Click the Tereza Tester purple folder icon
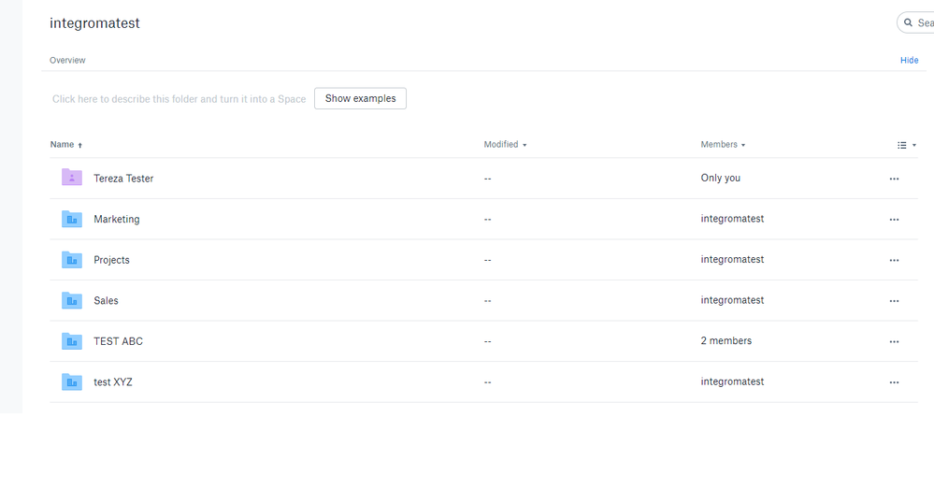The width and height of the screenshot is (934, 503). [72, 178]
